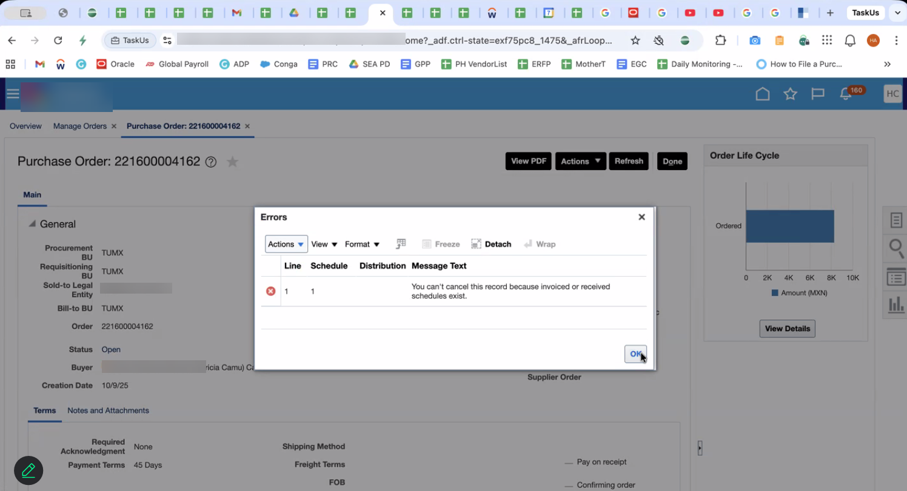Open Favorites star in the header
This screenshot has width=907, height=491.
(790, 94)
